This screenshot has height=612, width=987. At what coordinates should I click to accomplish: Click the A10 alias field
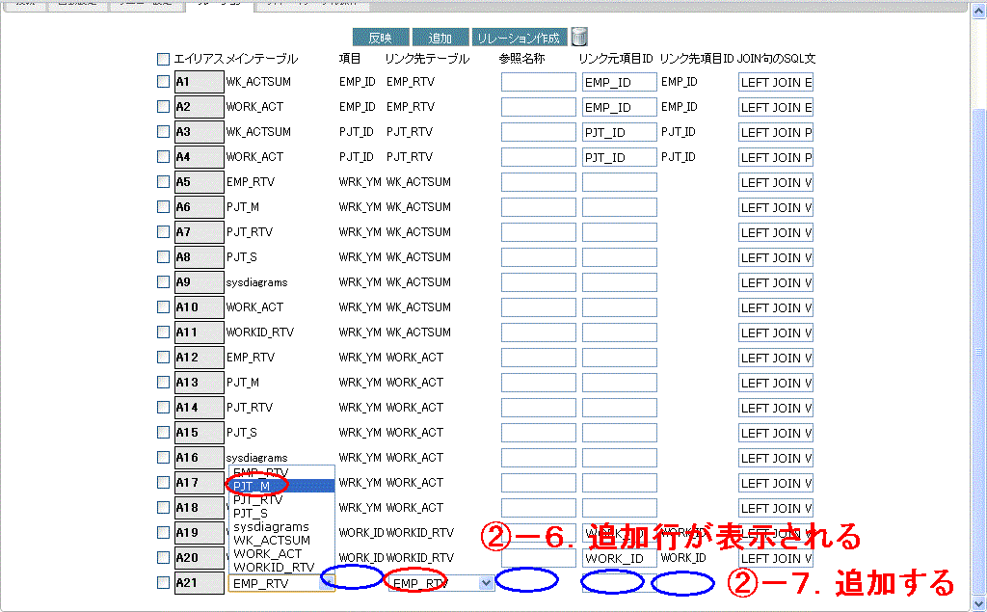199,307
